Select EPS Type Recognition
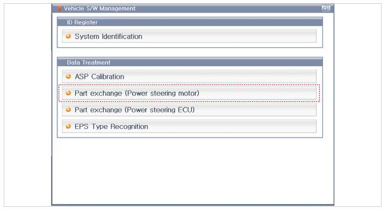This screenshot has height=211, width=388. tap(189, 126)
